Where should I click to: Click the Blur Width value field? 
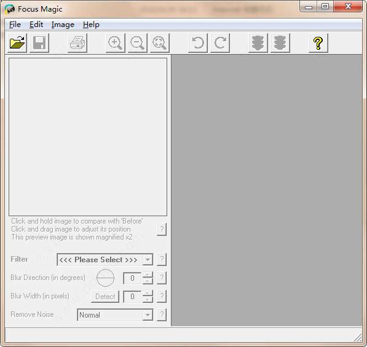[x=132, y=297]
